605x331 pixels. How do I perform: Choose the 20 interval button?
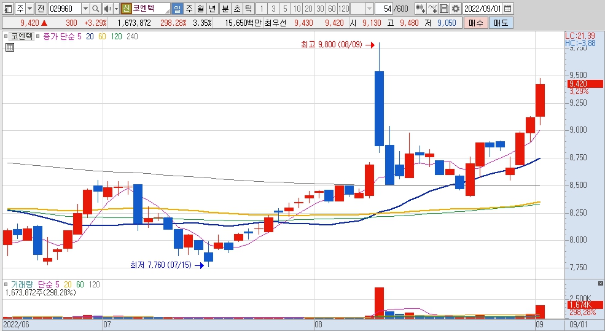coord(308,9)
